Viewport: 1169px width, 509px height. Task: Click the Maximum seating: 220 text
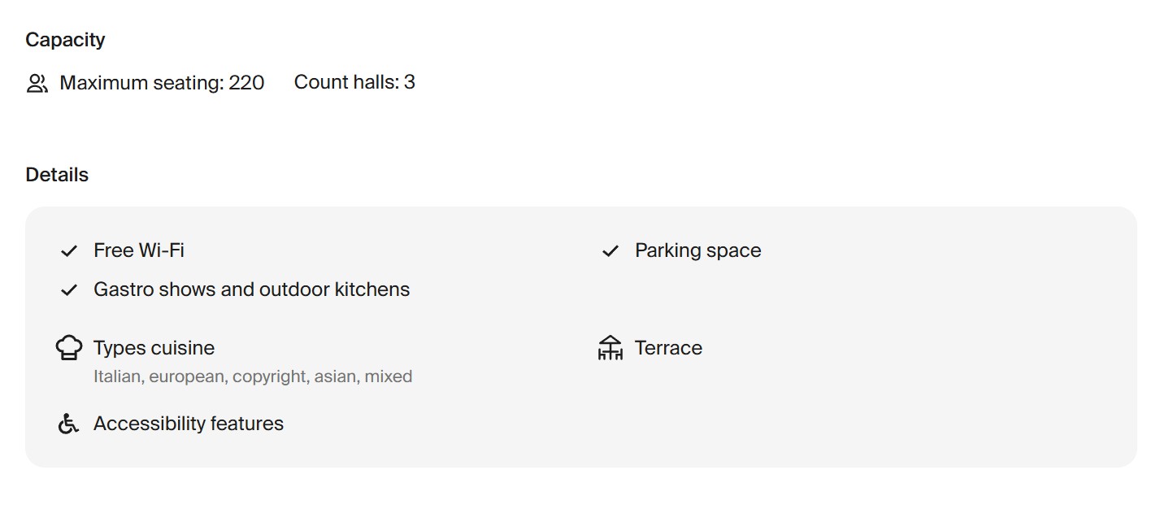(x=162, y=83)
